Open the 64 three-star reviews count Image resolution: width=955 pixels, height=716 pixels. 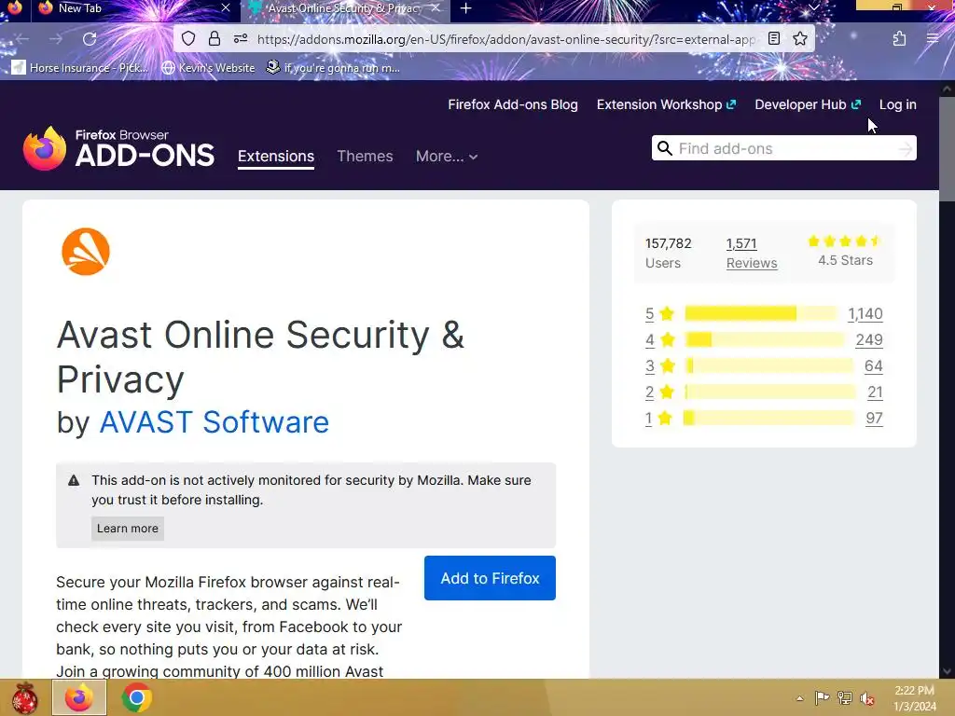tap(873, 365)
